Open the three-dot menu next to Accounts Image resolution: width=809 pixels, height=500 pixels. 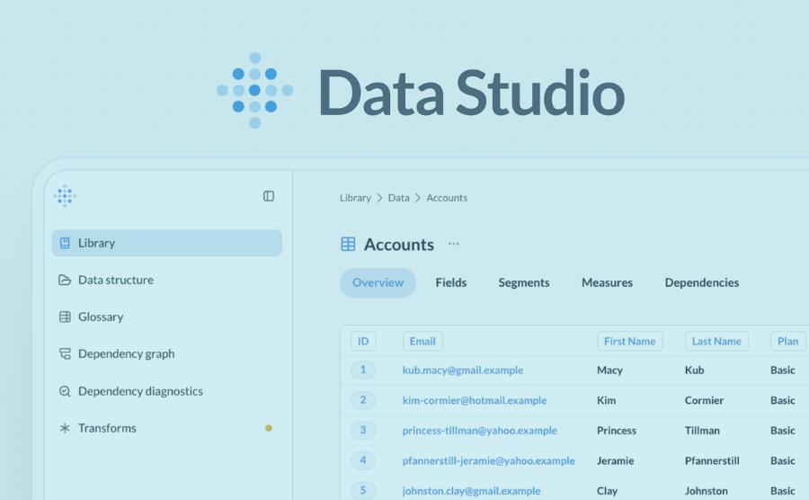(x=454, y=244)
